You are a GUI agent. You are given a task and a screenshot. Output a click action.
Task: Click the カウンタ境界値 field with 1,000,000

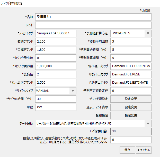coord(56,66)
